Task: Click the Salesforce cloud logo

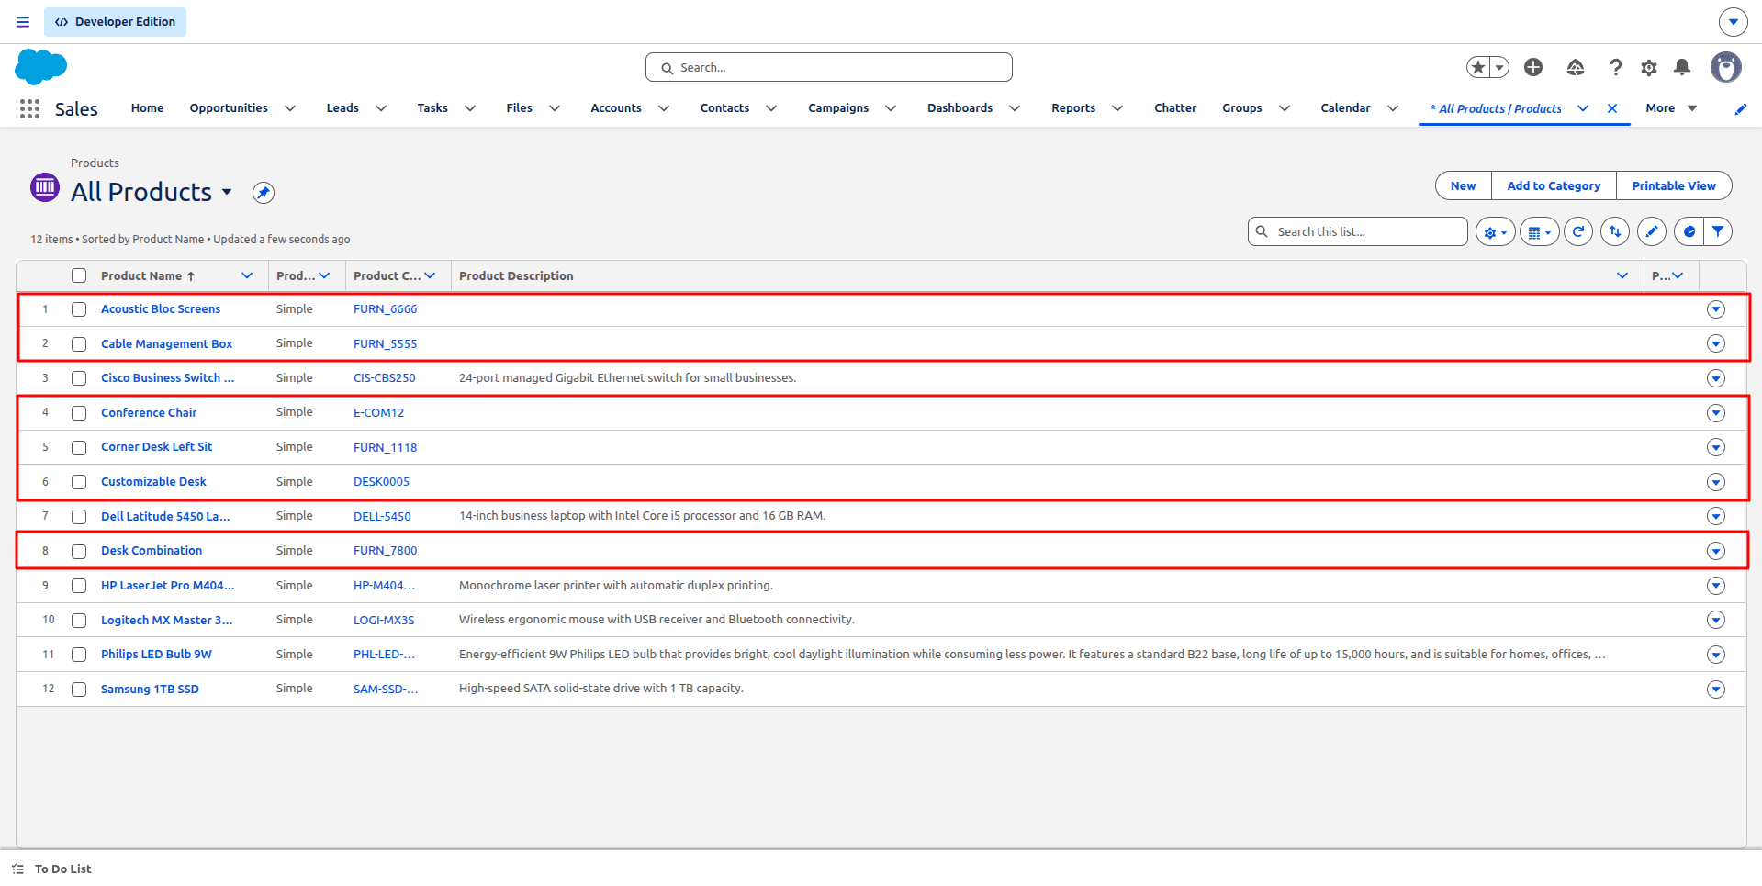Action: coord(41,67)
